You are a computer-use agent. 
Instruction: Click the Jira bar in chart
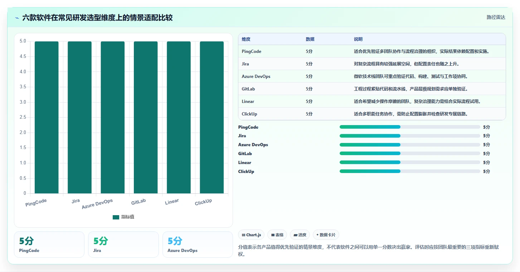79,117
